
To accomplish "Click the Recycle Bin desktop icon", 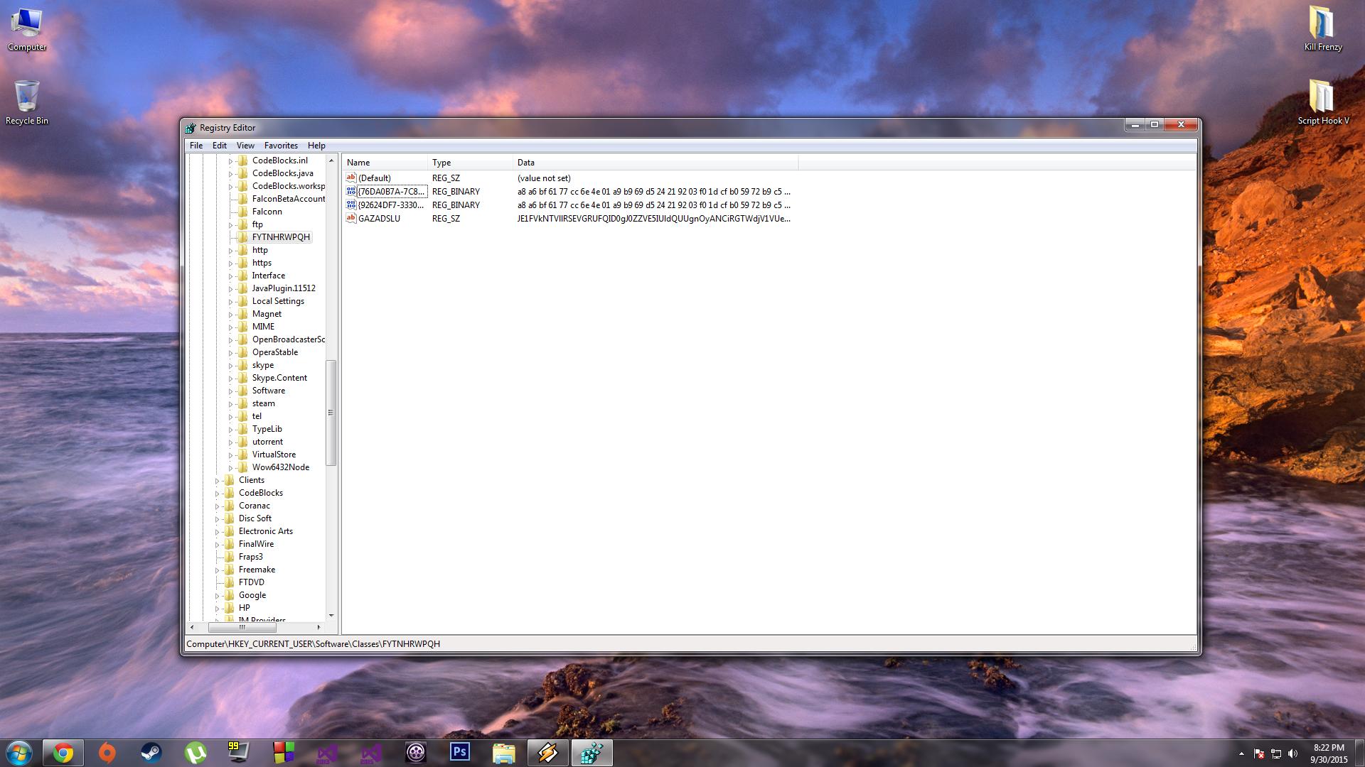I will click(27, 103).
